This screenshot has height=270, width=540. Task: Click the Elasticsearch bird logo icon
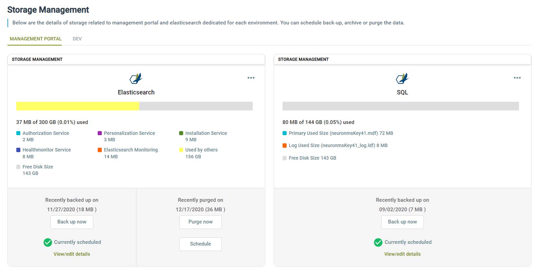point(136,78)
